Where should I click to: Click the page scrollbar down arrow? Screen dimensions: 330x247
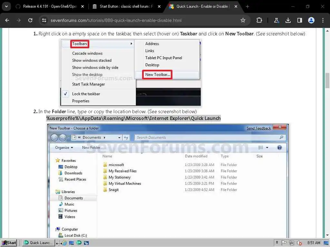coord(327,235)
